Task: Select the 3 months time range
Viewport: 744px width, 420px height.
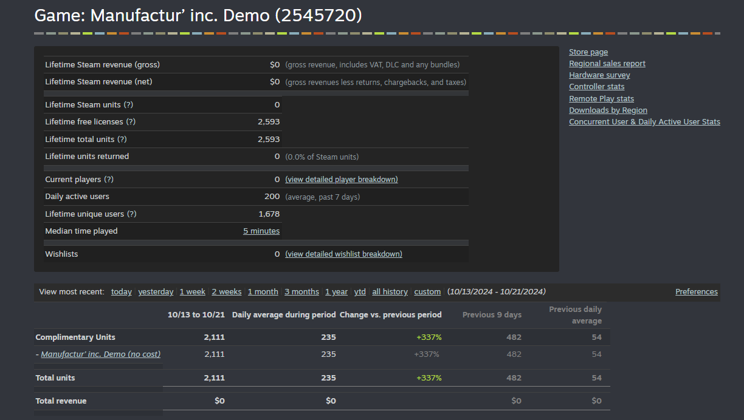Action: (301, 292)
